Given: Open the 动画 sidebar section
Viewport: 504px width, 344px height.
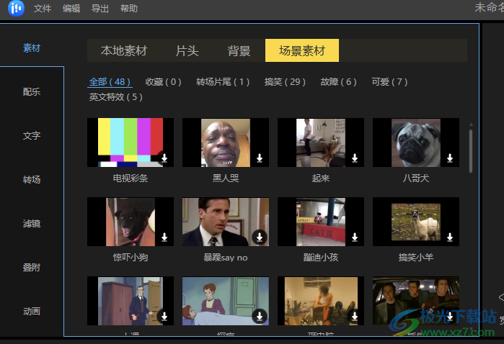Looking at the screenshot, I should point(32,311).
